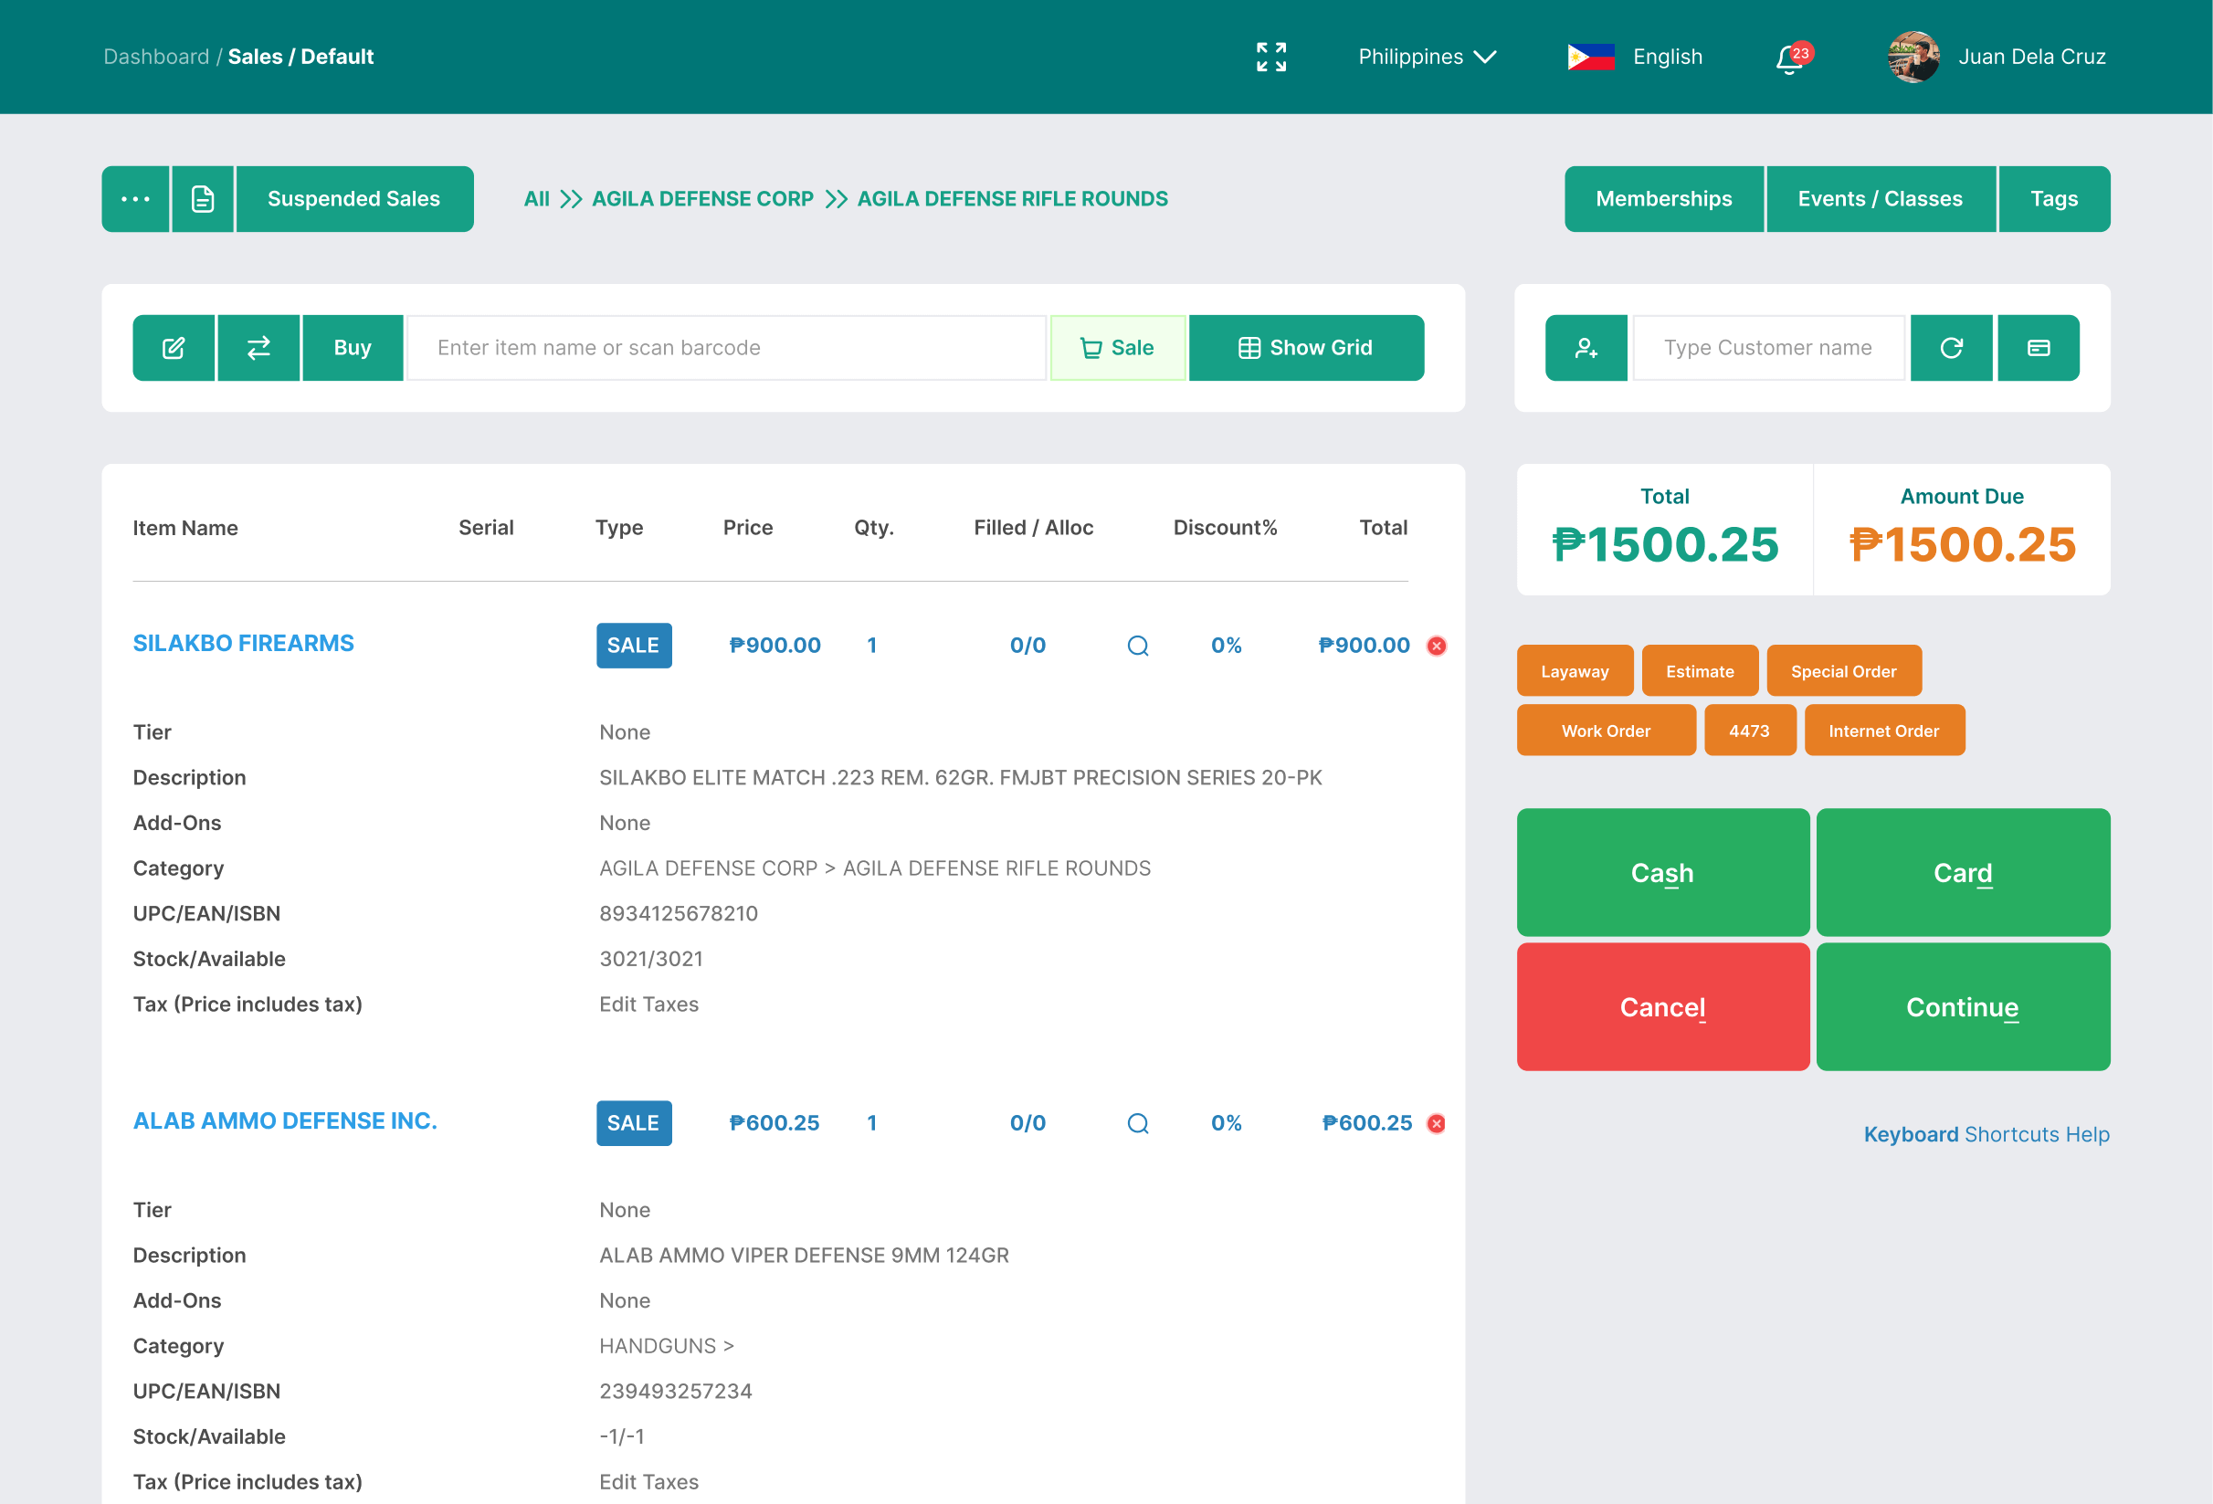Viewport: 2213px width, 1504px height.
Task: Click Edit Taxes for ALAB AMMO DEFENSE
Action: point(648,1482)
